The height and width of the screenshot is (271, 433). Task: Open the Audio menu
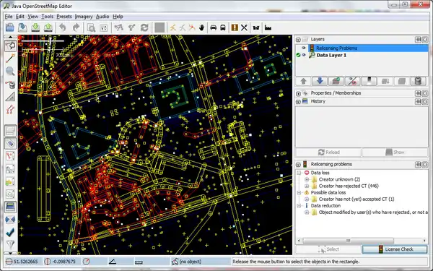[x=102, y=17]
